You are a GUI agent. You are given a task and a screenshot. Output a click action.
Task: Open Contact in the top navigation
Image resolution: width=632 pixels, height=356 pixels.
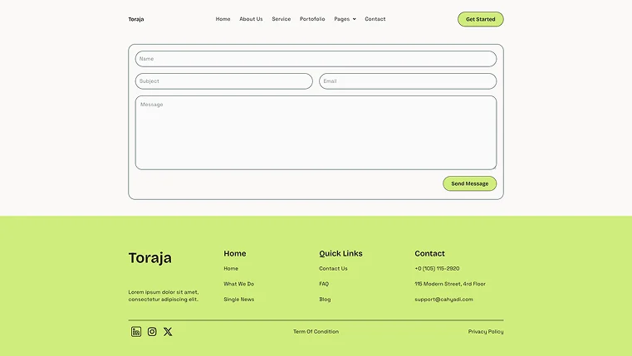375,19
